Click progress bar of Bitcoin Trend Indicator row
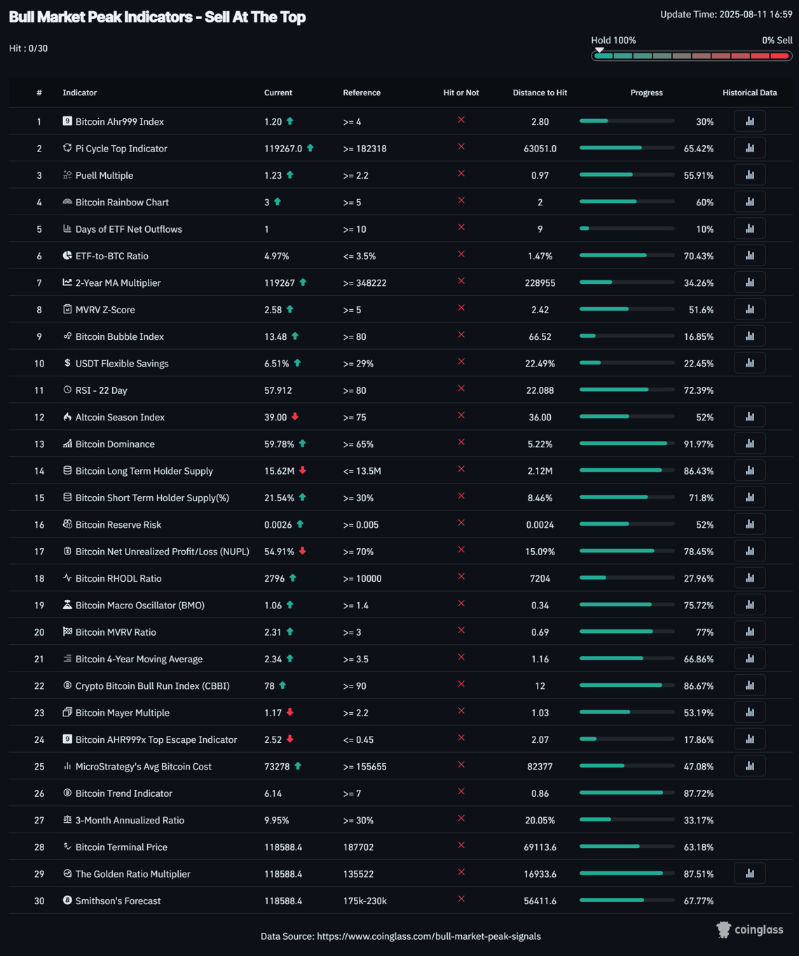Screen dimensions: 799x956 (627, 793)
